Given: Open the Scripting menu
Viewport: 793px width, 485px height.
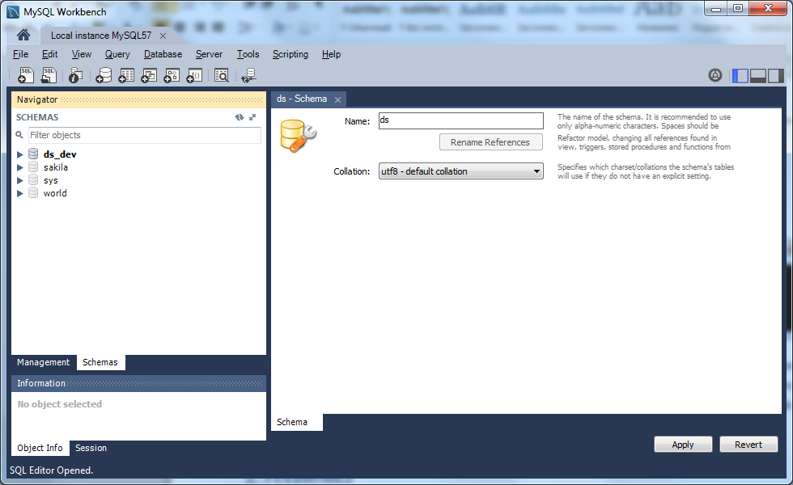Looking at the screenshot, I should pyautogui.click(x=290, y=54).
